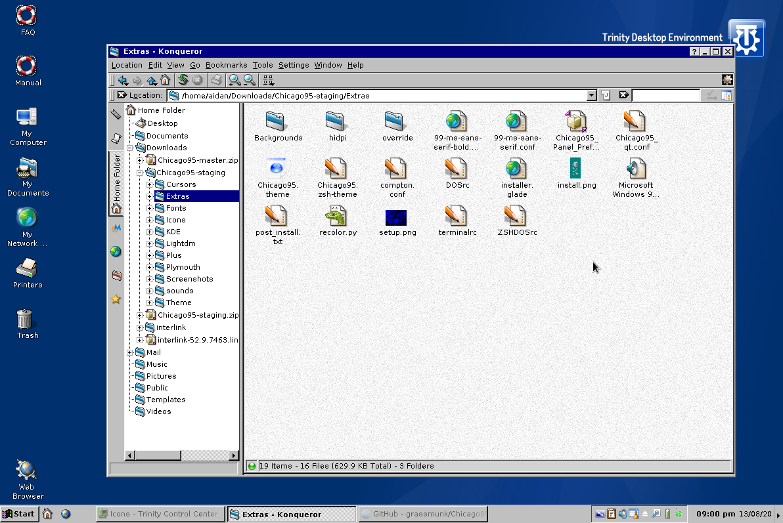Launch the Web Browser desktop icon

[28, 480]
